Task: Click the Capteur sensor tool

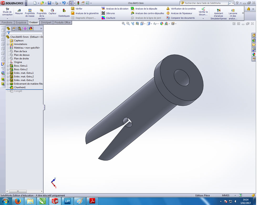Action: tap(52, 12)
